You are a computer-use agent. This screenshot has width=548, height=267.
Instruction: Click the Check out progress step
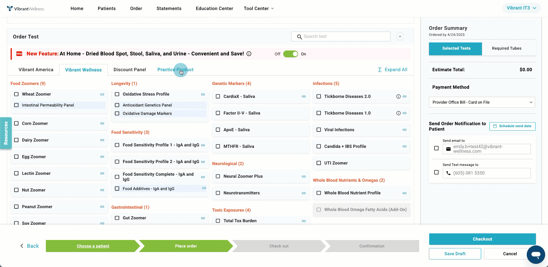pos(279,246)
